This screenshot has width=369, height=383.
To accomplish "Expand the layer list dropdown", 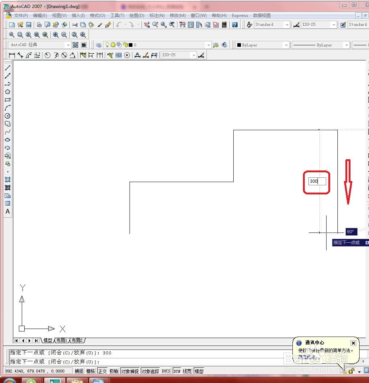I will pyautogui.click(x=209, y=45).
